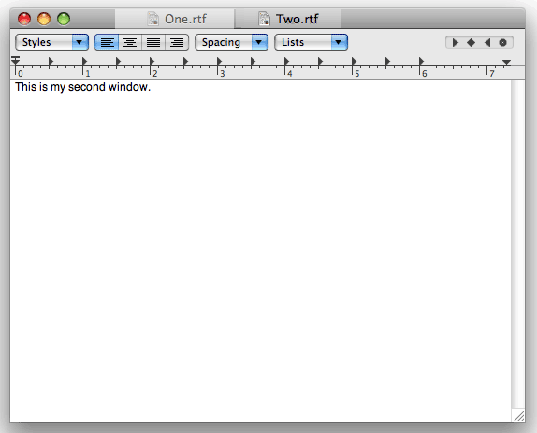Screen dimensions: 537x433
Task: Align text left
Action: coord(107,42)
